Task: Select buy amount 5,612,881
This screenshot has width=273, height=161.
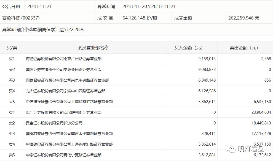Action: 207,155
